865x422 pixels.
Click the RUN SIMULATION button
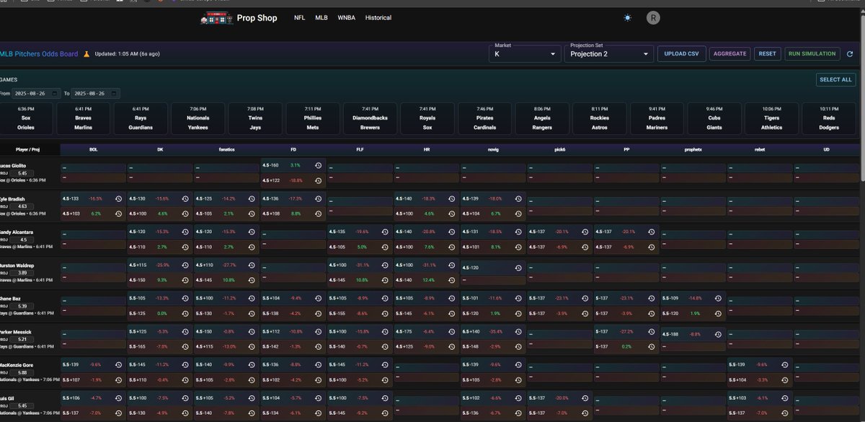pyautogui.click(x=812, y=53)
